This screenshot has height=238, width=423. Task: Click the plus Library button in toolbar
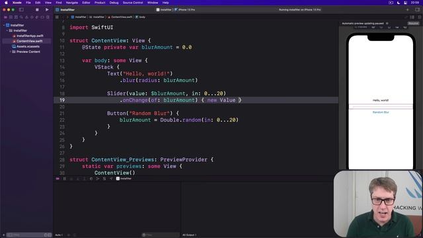click(407, 10)
